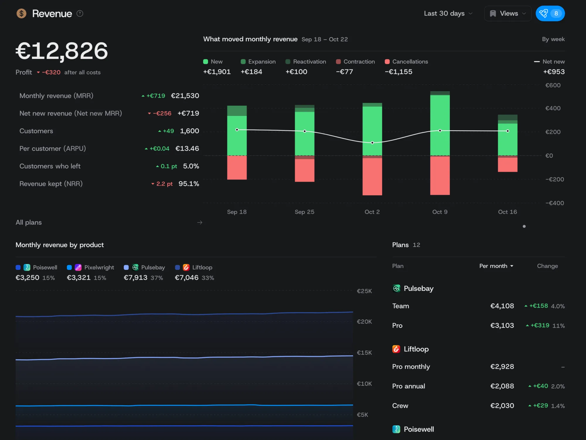Click the Sep 18 bar in the chart
Image resolution: width=586 pixels, height=440 pixels.
237,143
